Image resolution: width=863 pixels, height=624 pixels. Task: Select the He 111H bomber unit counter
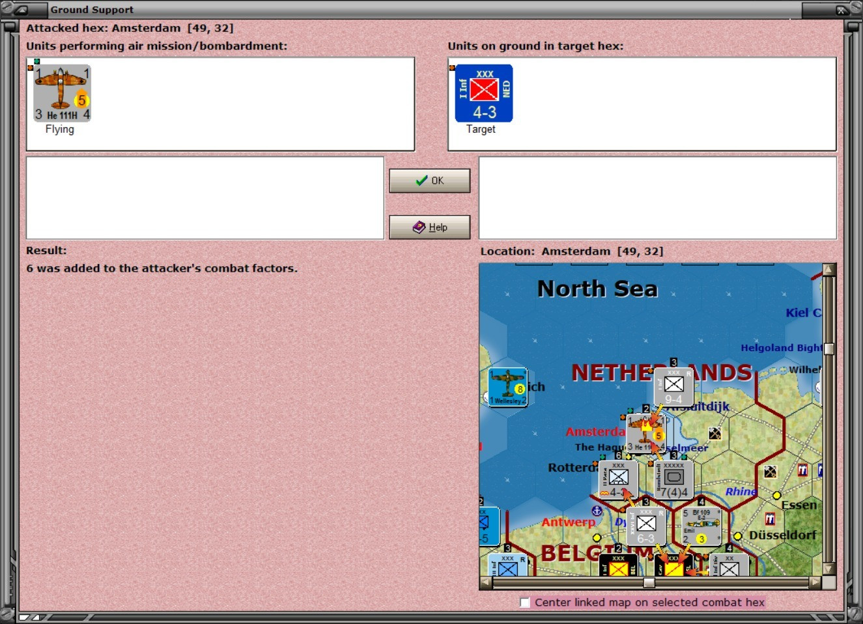click(63, 93)
